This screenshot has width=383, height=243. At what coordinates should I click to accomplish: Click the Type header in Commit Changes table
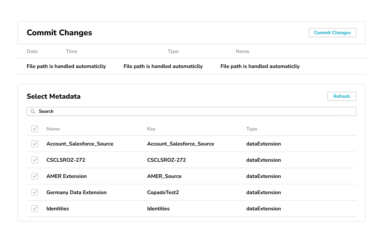(x=173, y=51)
